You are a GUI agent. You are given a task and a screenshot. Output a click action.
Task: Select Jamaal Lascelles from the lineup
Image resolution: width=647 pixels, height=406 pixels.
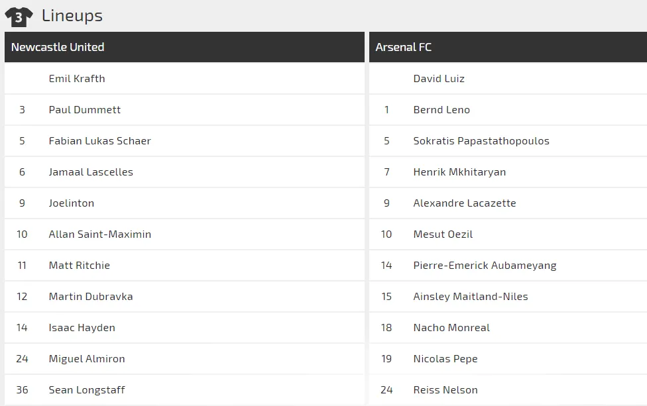[91, 172]
